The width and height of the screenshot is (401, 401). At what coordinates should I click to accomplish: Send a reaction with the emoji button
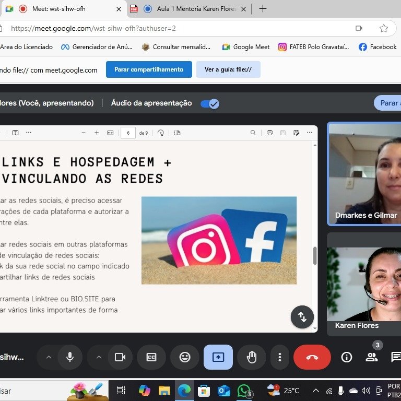185,357
